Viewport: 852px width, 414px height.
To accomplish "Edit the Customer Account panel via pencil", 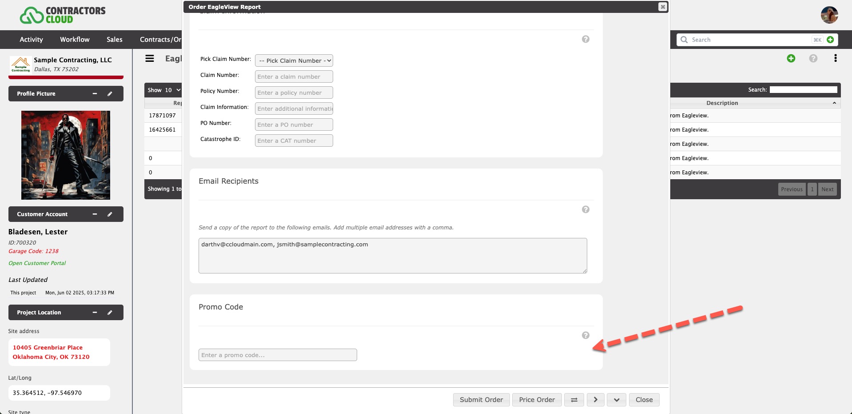I will pyautogui.click(x=110, y=214).
